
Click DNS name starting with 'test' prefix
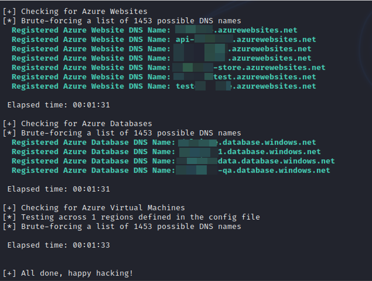pos(246,86)
